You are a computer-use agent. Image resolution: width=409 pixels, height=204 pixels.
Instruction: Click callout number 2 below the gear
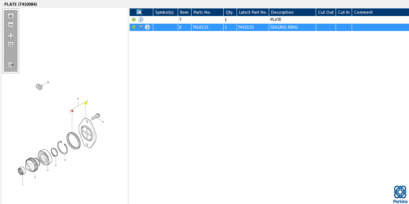point(35,177)
